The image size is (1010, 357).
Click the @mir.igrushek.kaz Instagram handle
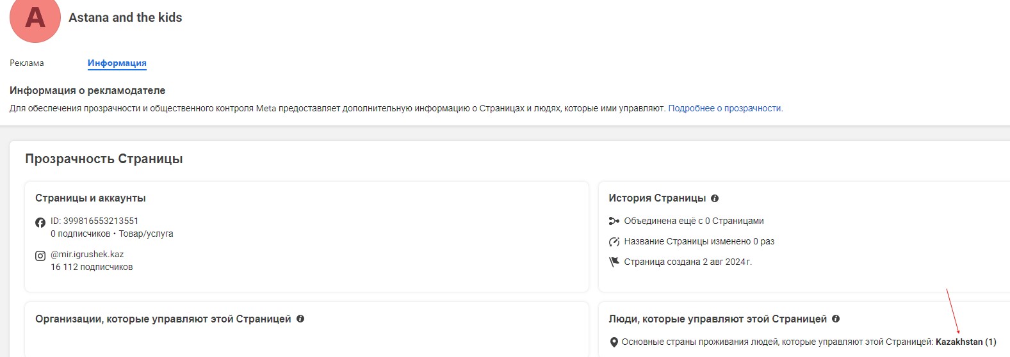(87, 254)
